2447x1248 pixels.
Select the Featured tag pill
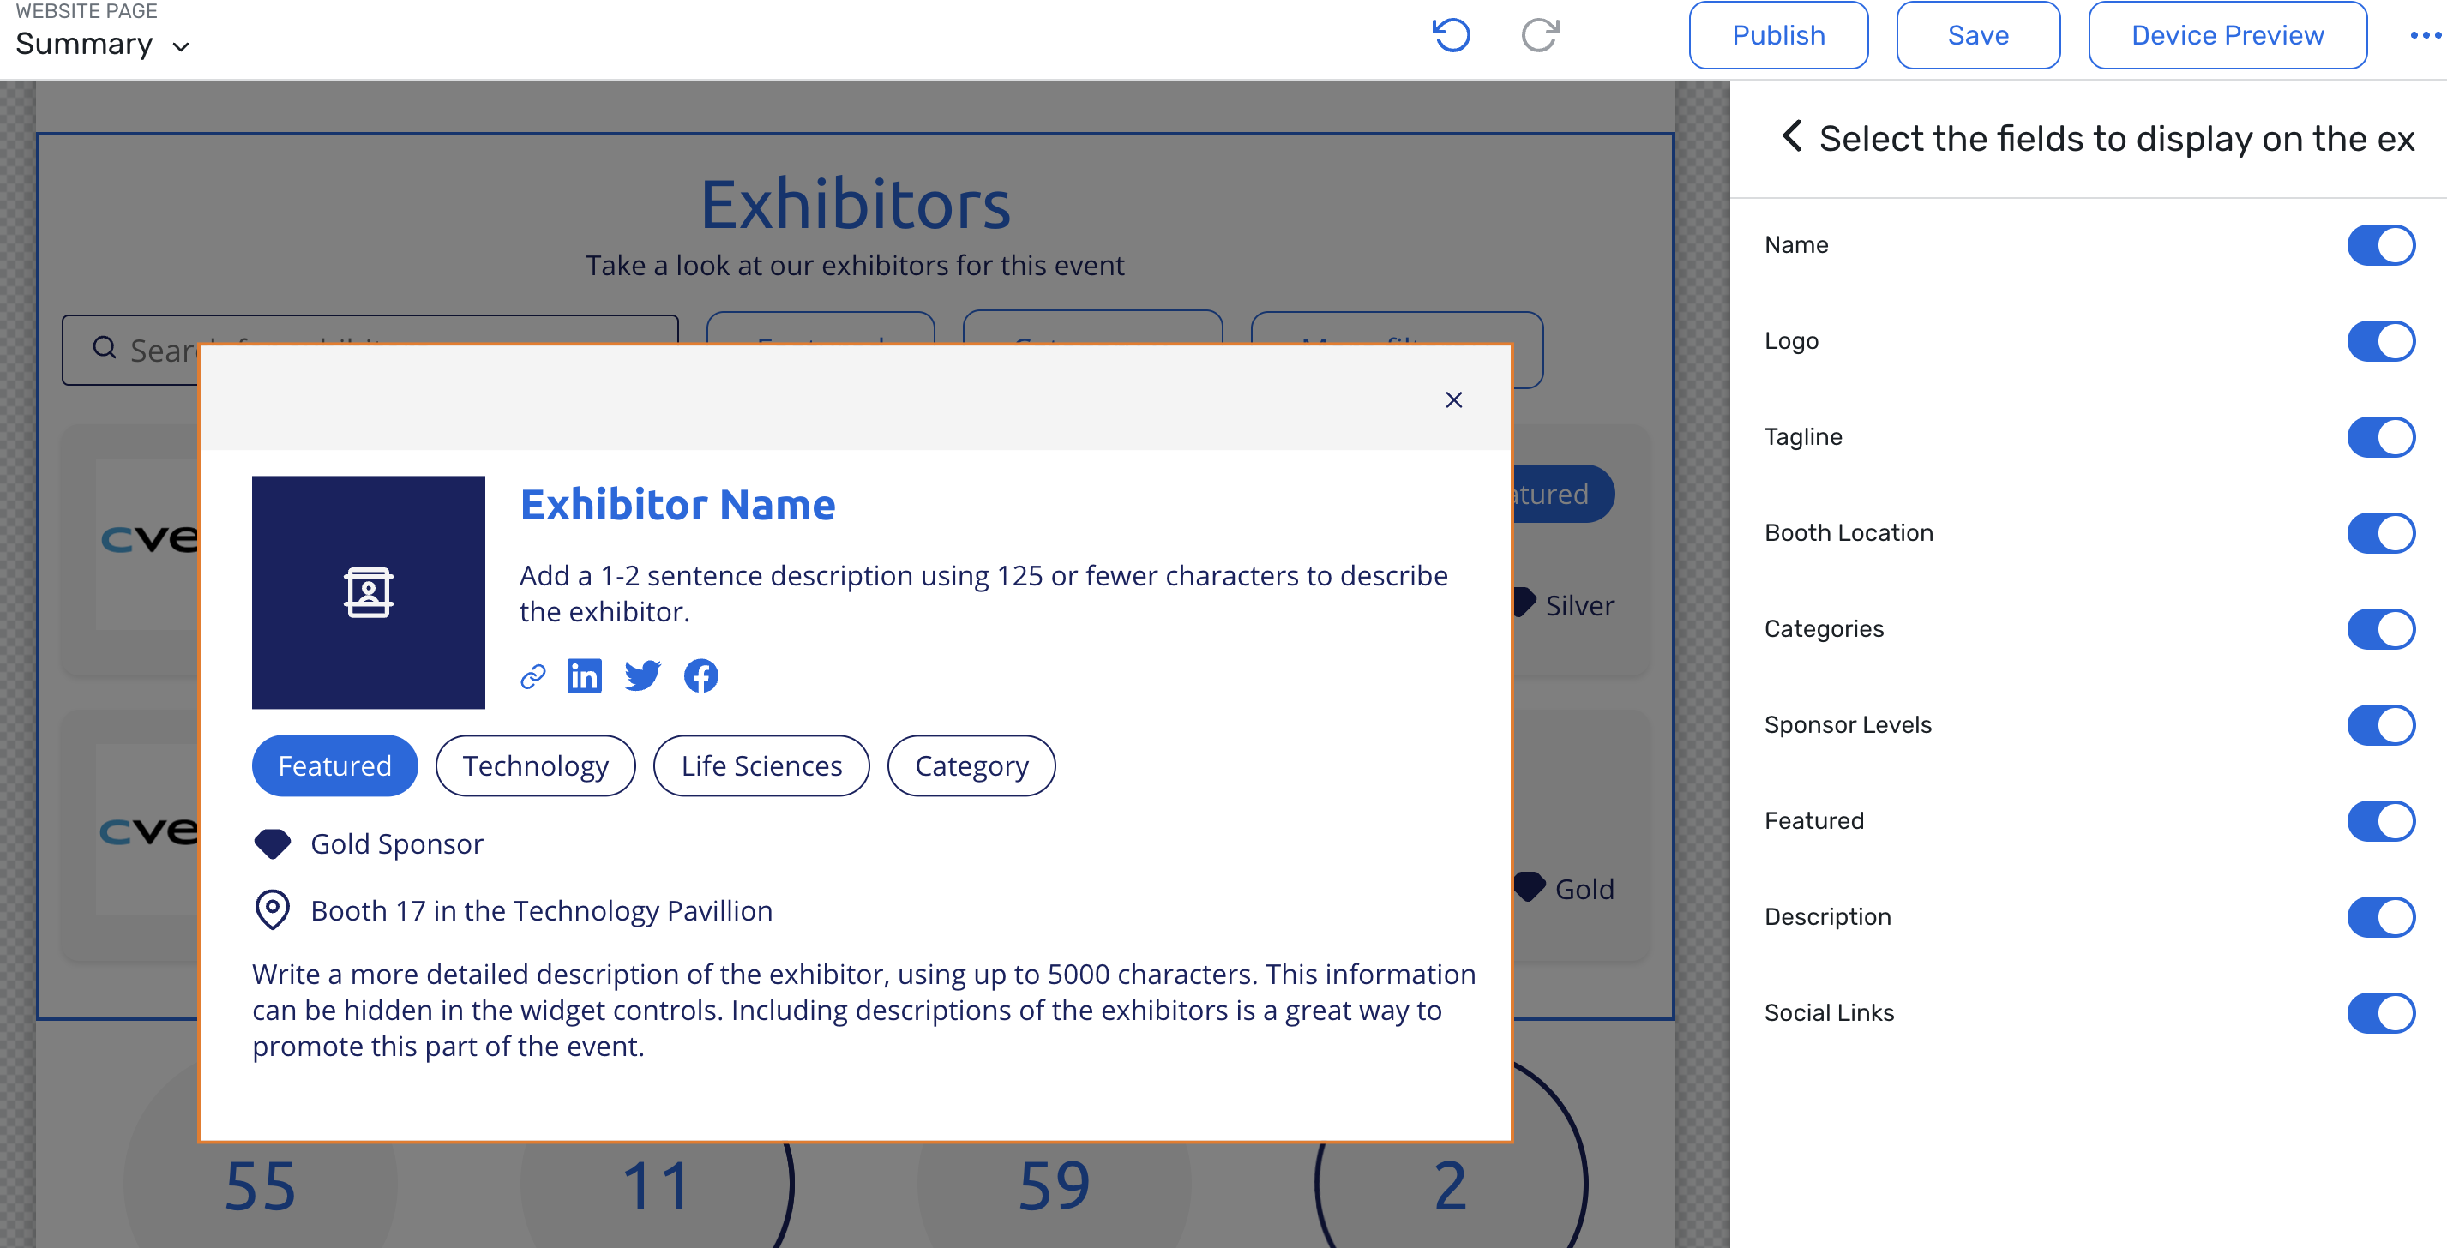334,765
